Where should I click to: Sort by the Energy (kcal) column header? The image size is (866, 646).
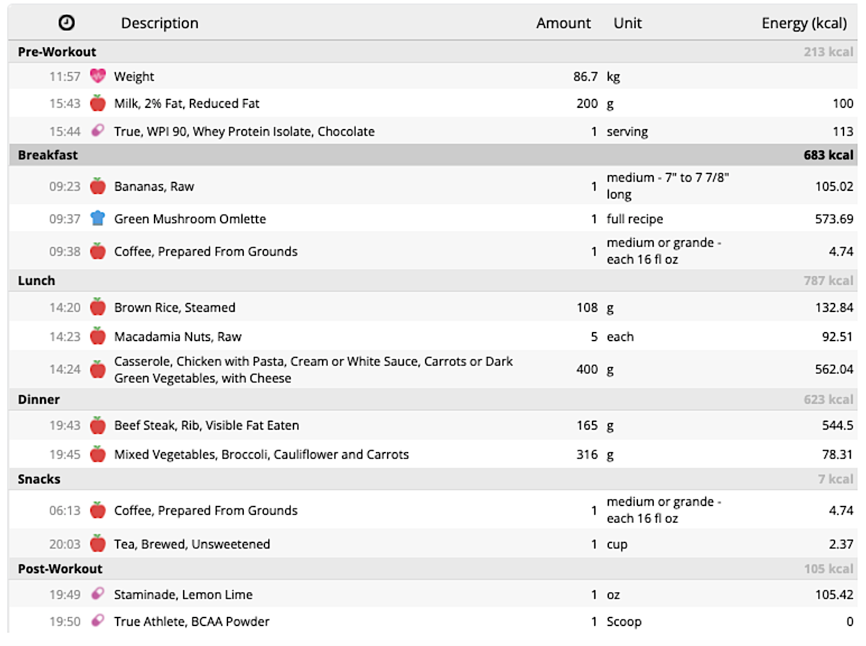pyautogui.click(x=804, y=22)
